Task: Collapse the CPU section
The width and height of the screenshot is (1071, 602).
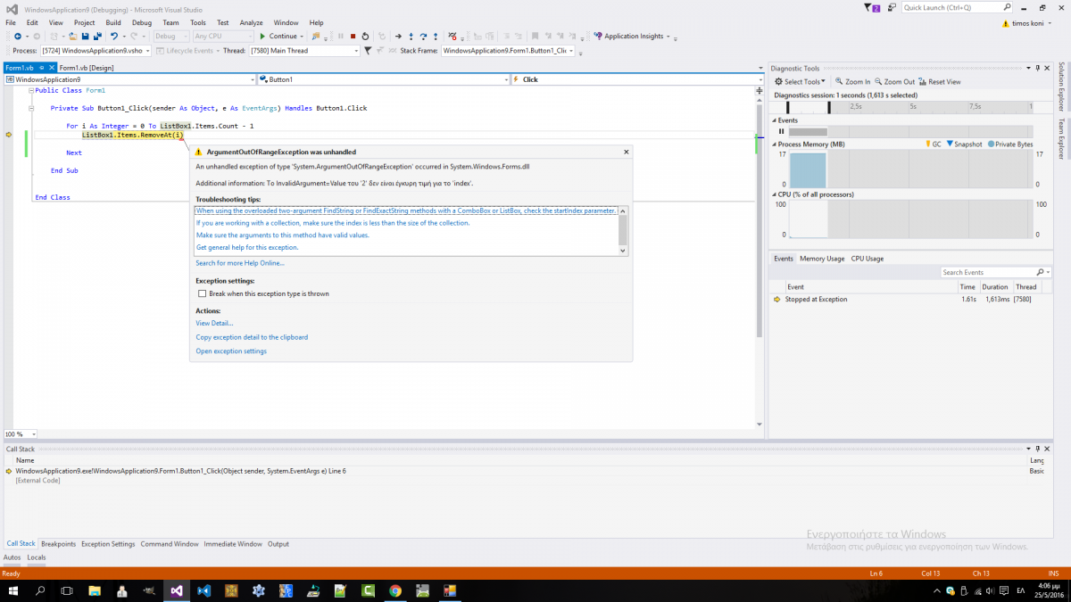Action: [x=775, y=194]
